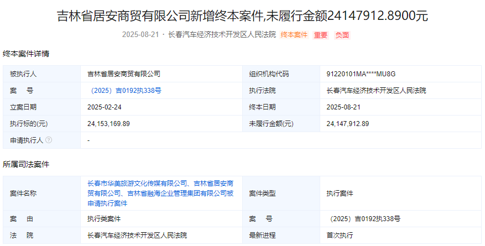
Task: Click the 执行法院 value 长春汽车经济技术开发区人民法院
Action: (376, 91)
